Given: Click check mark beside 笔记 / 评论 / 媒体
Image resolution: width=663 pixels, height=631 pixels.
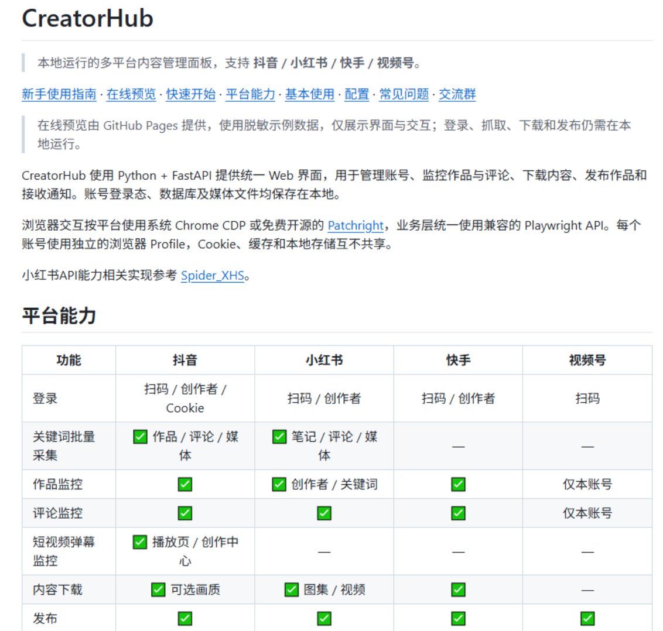Looking at the screenshot, I should [279, 437].
